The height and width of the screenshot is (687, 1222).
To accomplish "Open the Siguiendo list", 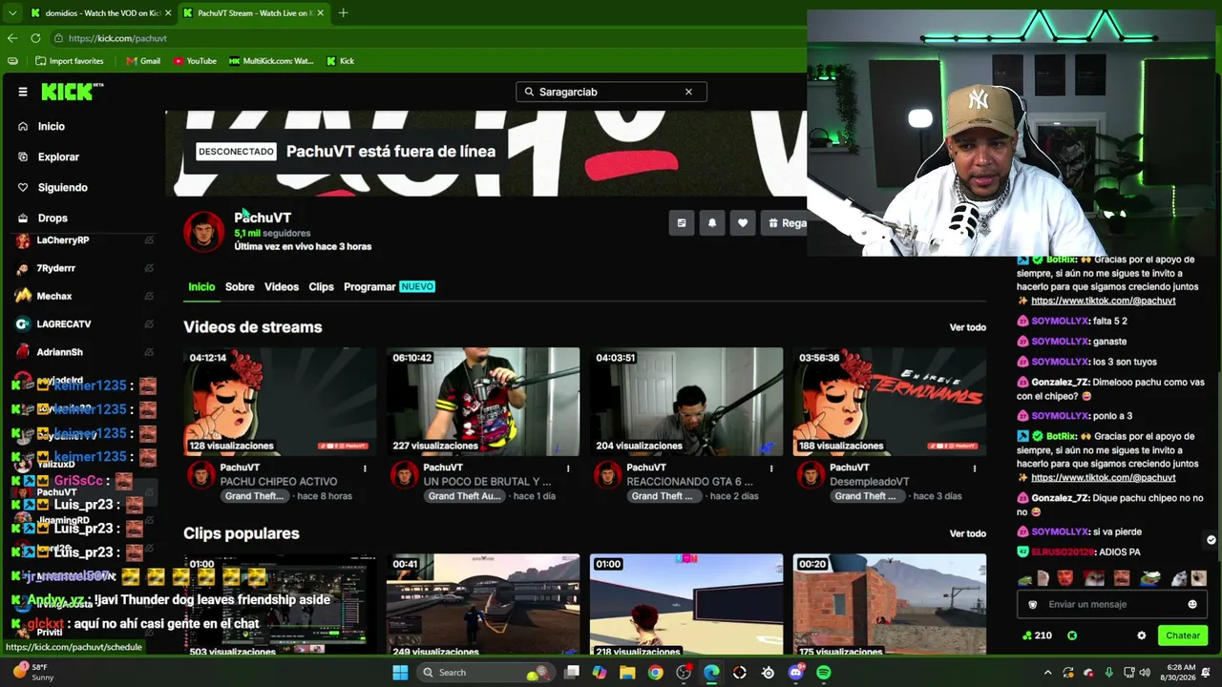I will [x=62, y=187].
